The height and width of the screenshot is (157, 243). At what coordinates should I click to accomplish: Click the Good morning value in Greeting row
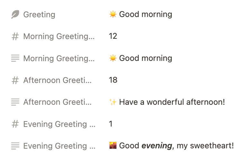140,14
